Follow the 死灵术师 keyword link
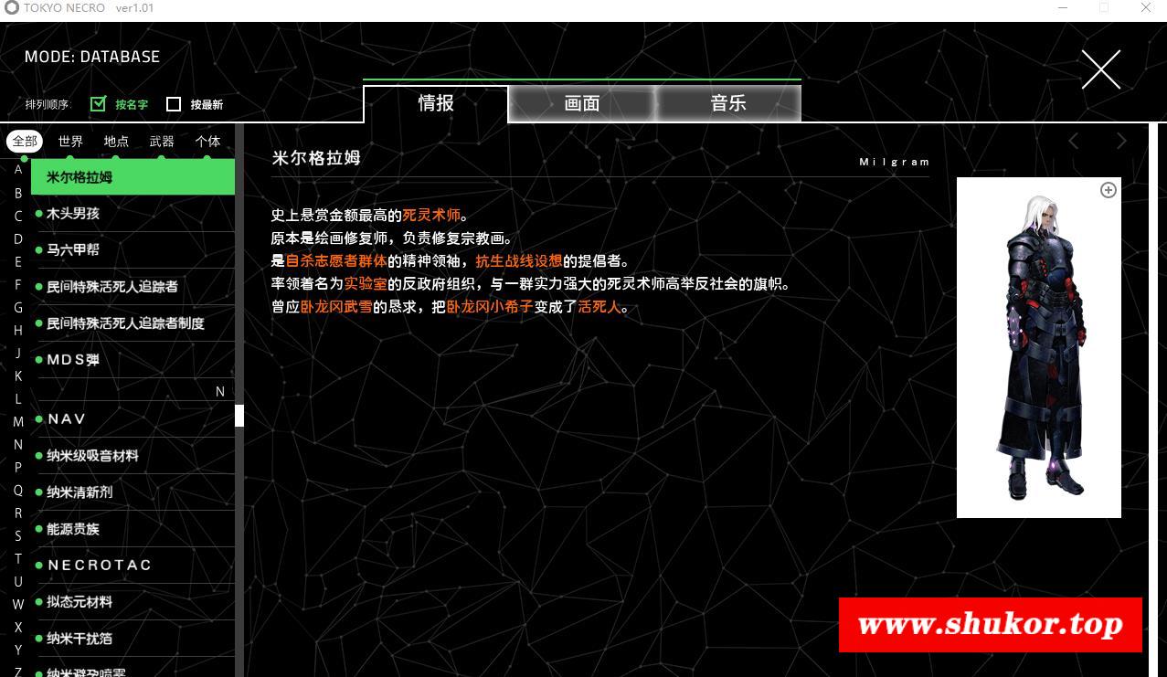Image resolution: width=1167 pixels, height=677 pixels. (x=431, y=216)
